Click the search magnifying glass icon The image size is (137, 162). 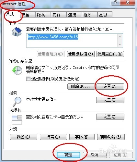point(17,102)
